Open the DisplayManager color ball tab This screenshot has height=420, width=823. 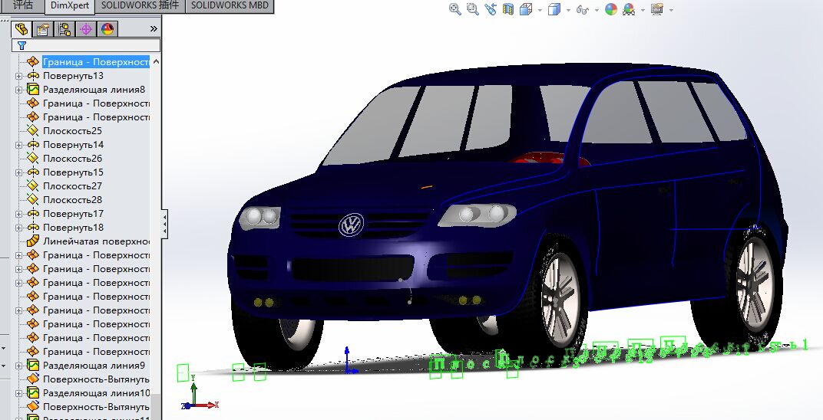pyautogui.click(x=107, y=29)
